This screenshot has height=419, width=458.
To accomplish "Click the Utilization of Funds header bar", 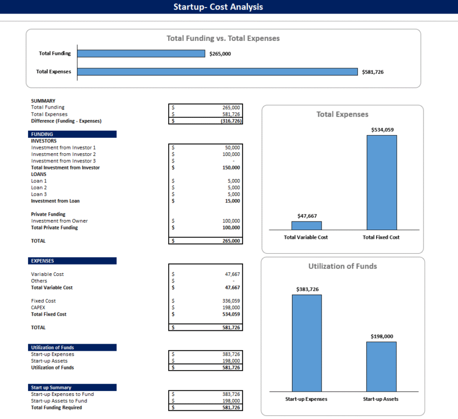I will (72, 347).
